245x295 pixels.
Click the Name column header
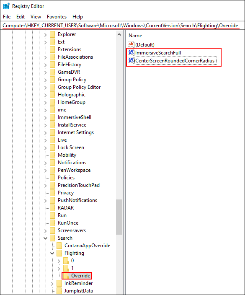pyautogui.click(x=135, y=36)
